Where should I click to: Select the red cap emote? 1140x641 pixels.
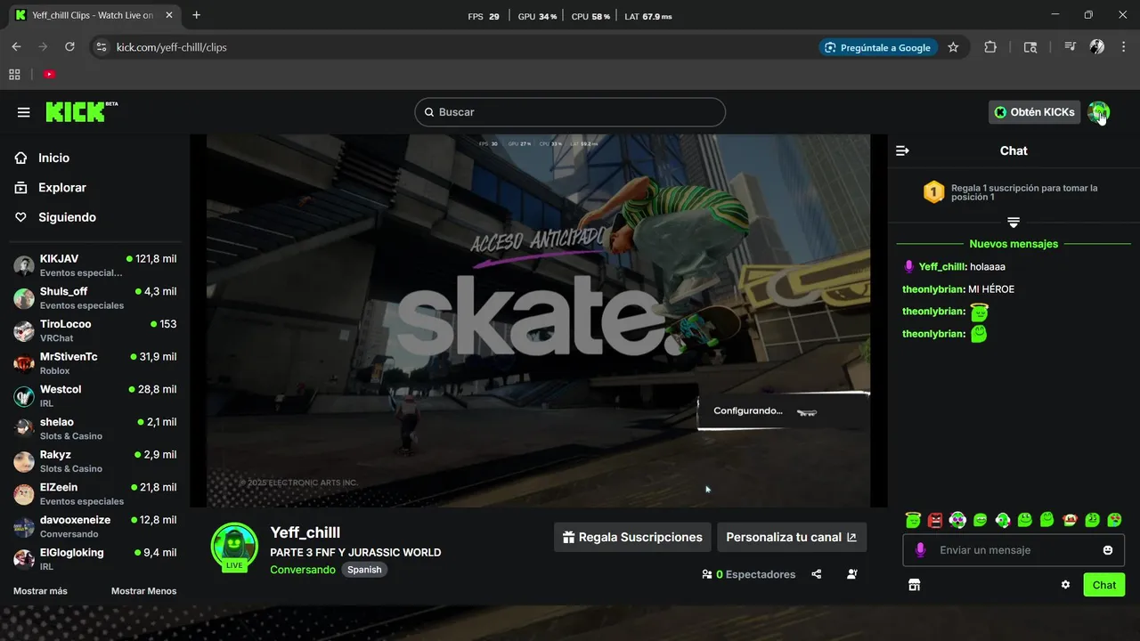(x=1070, y=520)
